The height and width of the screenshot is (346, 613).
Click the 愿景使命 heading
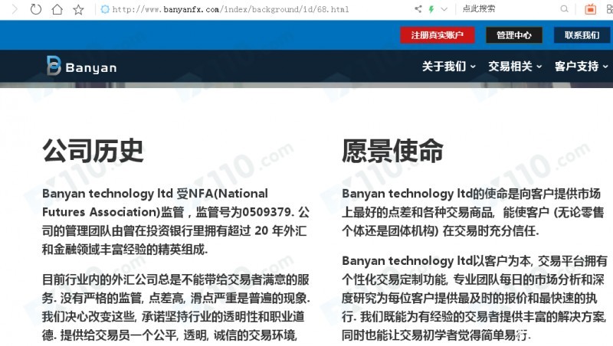coord(392,151)
